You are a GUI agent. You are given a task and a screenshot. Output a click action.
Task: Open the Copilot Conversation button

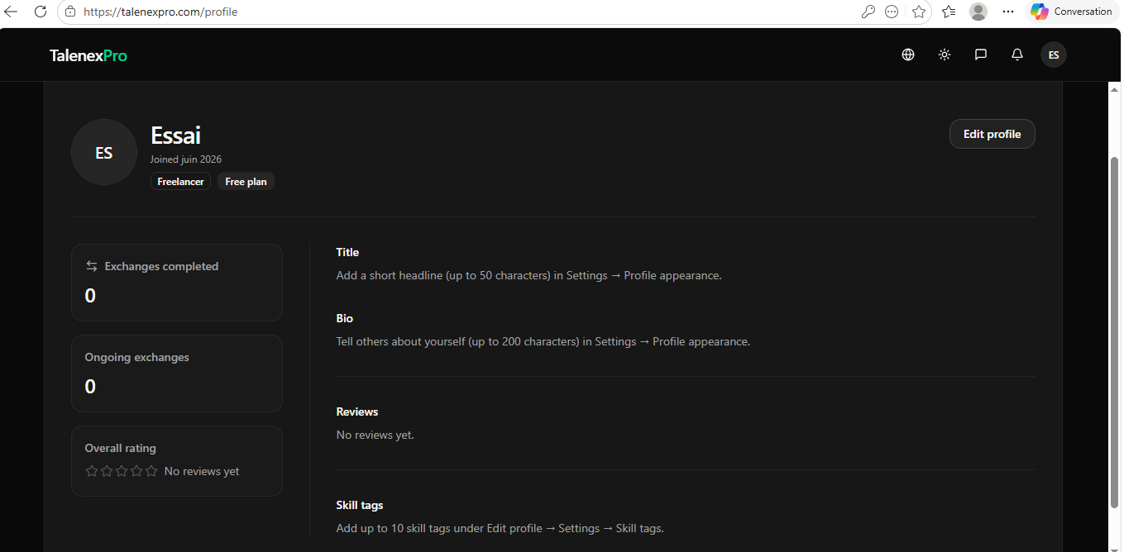coord(1072,12)
